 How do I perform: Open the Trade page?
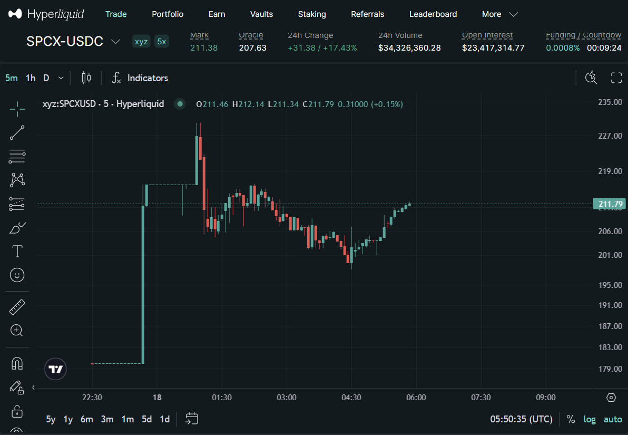tap(116, 14)
